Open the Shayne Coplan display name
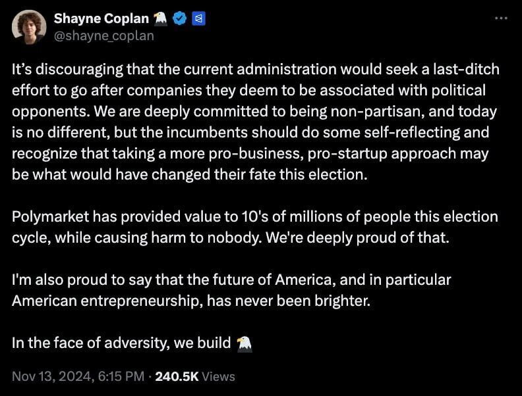Viewport: 522px width, 396px height. [x=101, y=18]
